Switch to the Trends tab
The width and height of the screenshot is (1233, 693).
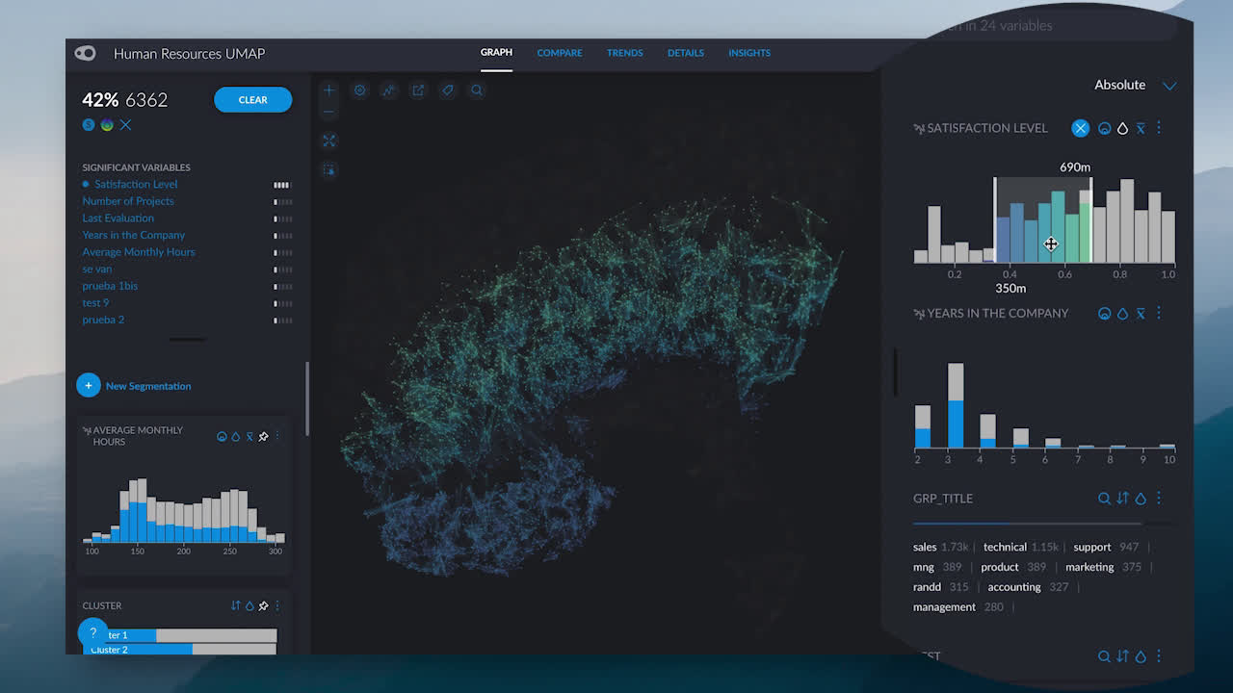[x=625, y=53]
